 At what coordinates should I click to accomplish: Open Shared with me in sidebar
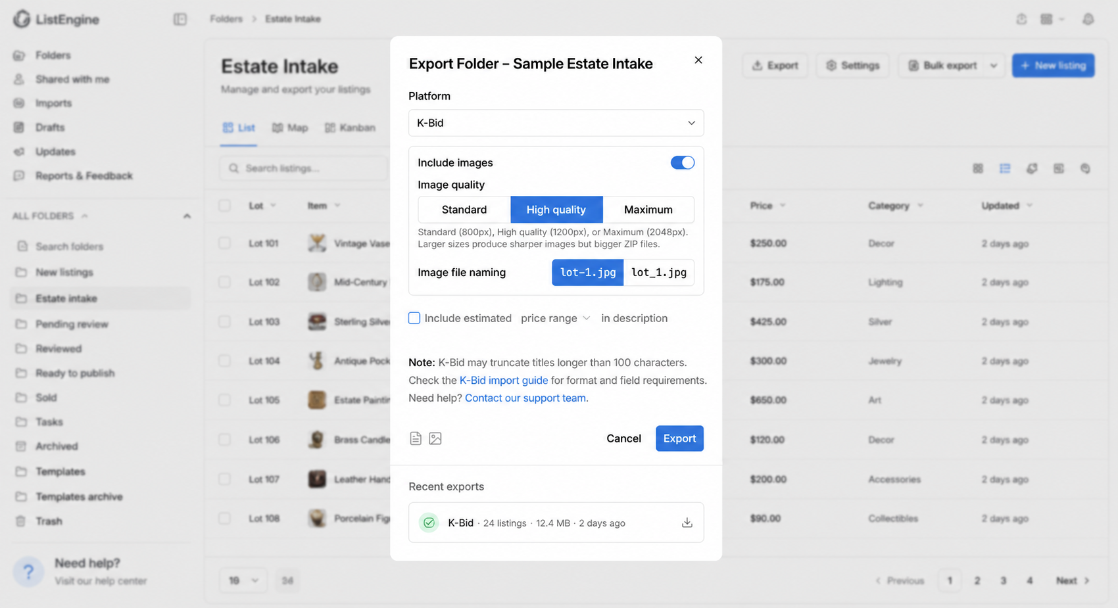click(x=72, y=79)
